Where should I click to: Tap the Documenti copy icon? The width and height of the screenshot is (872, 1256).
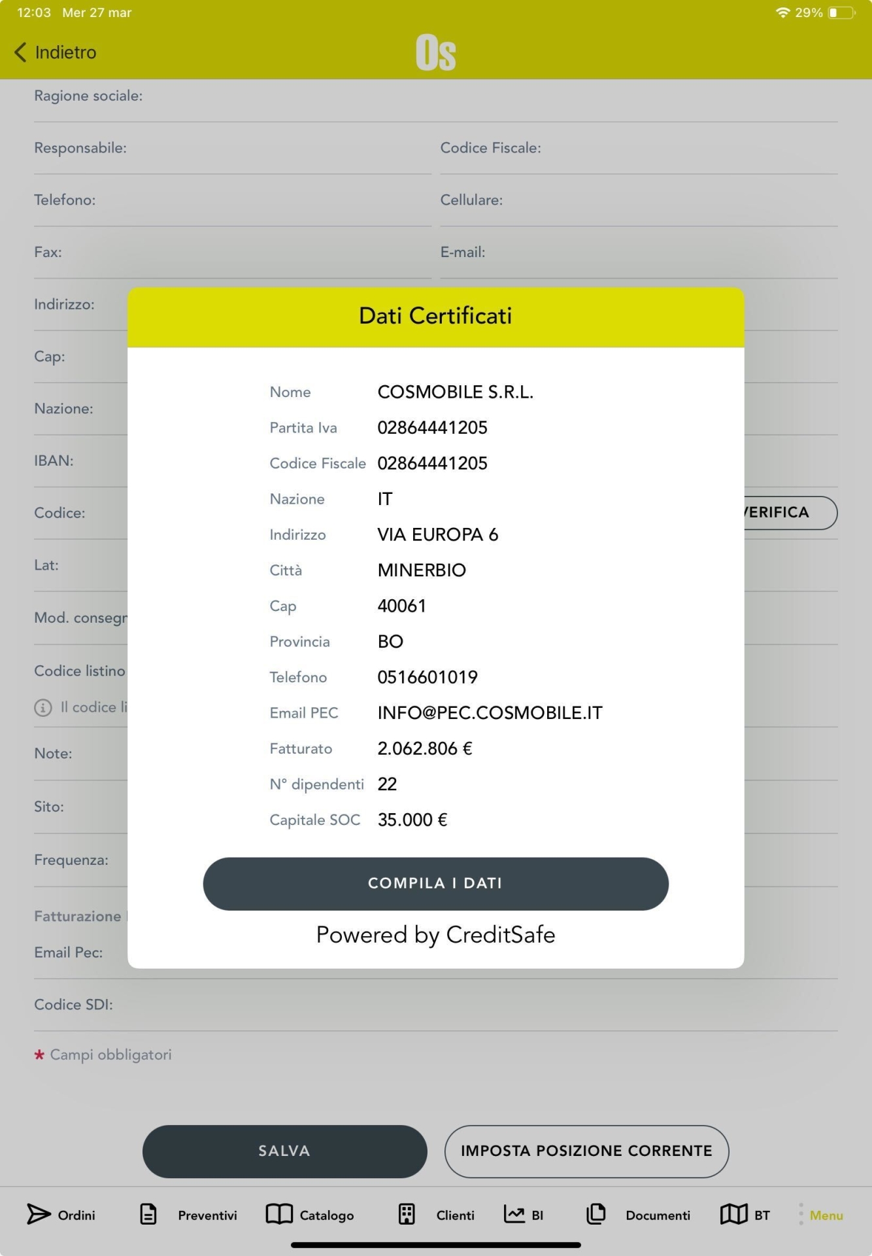[x=595, y=1214]
